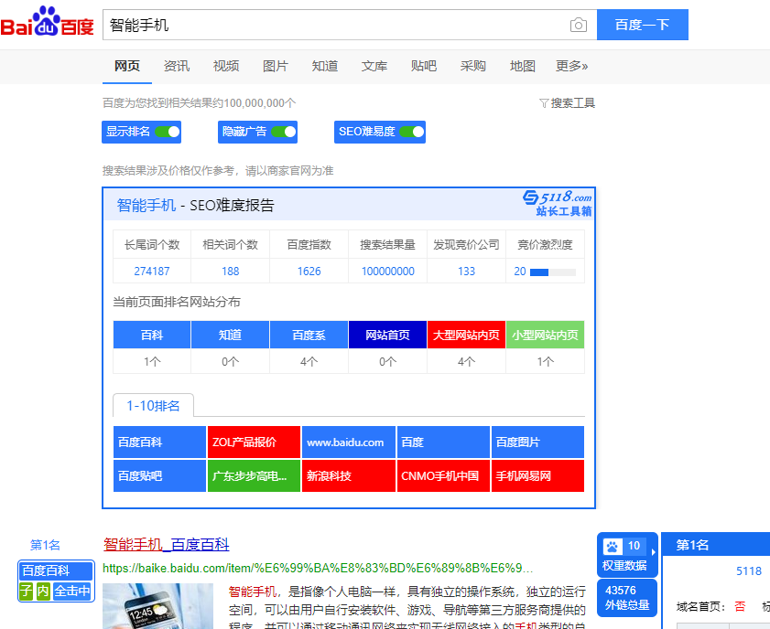The image size is (770, 629).
Task: Click the 手机网易网 ranking cell
Action: (x=537, y=475)
